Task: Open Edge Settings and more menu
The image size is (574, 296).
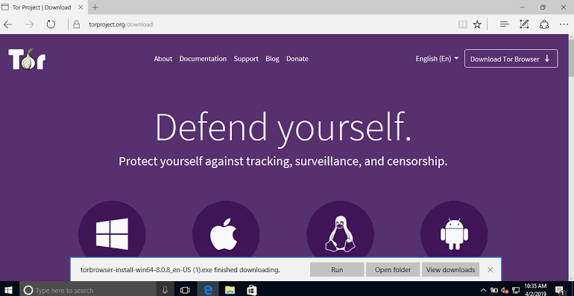Action: coord(564,25)
